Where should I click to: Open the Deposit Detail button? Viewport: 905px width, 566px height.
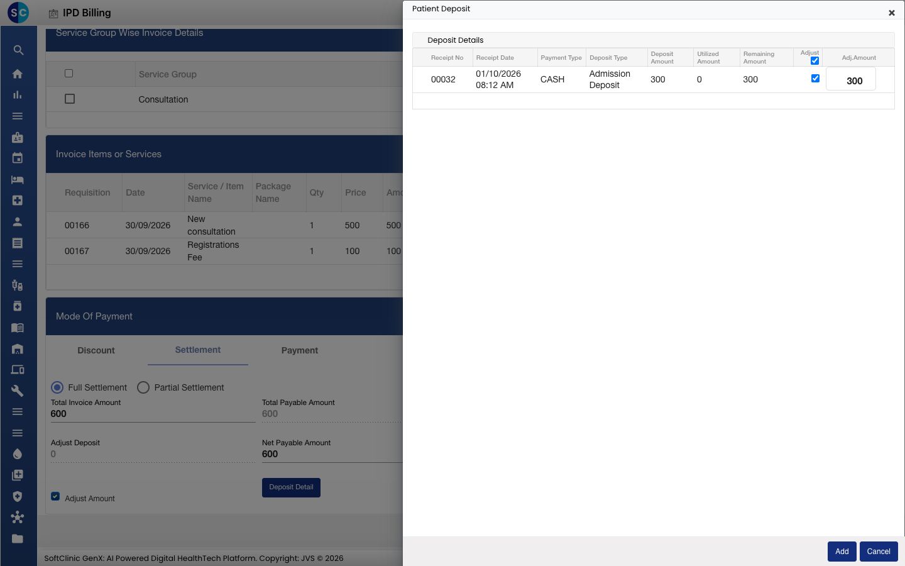pos(291,487)
